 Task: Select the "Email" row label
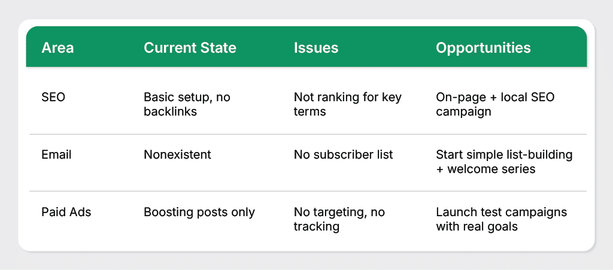click(x=56, y=154)
